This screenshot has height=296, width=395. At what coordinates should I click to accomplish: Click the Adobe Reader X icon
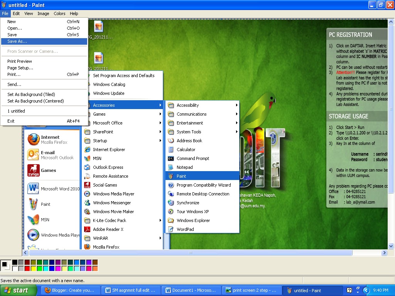point(87,229)
